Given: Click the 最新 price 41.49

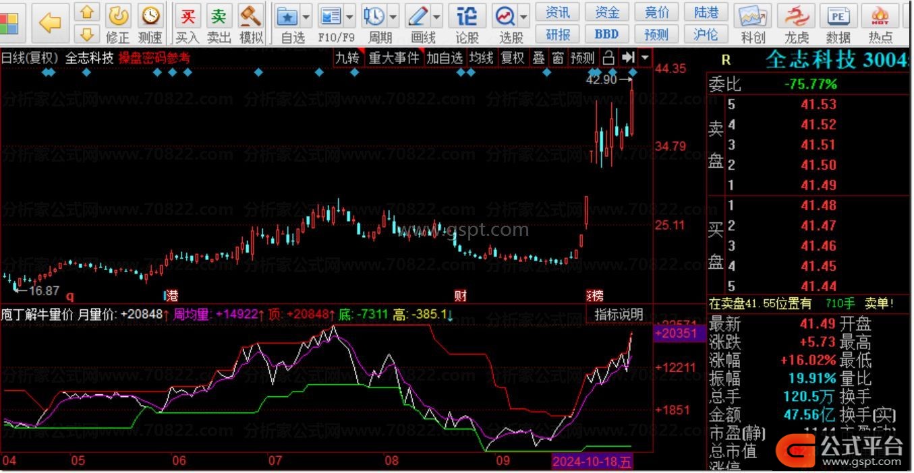Looking at the screenshot, I should click(x=817, y=324).
